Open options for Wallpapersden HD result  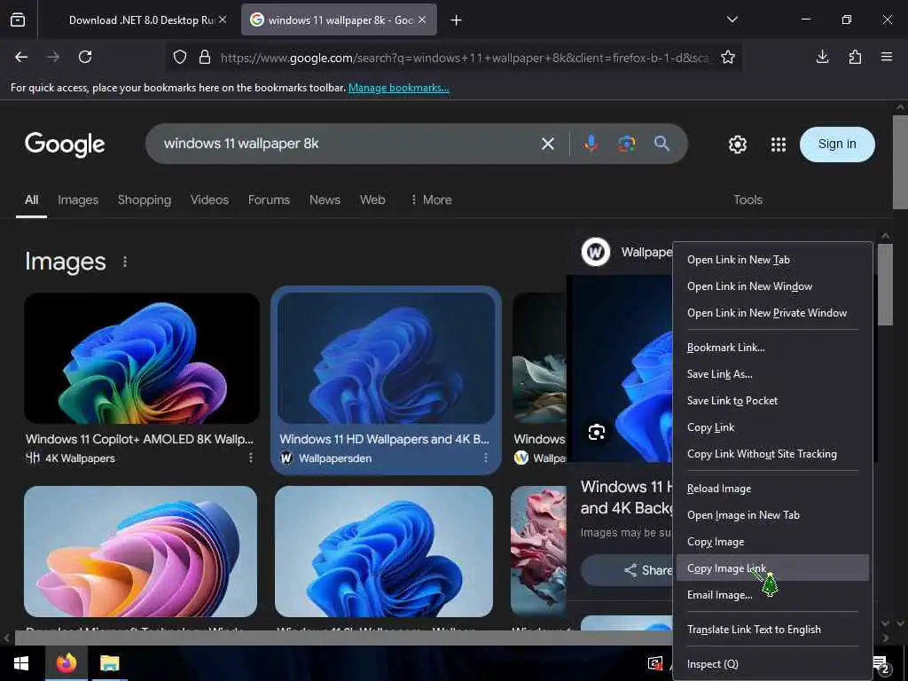pos(485,458)
